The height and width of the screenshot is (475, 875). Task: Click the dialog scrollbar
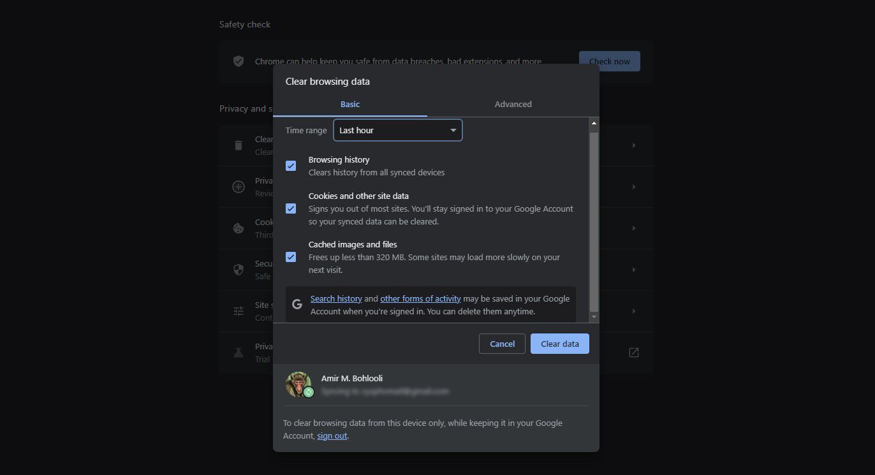coord(593,217)
